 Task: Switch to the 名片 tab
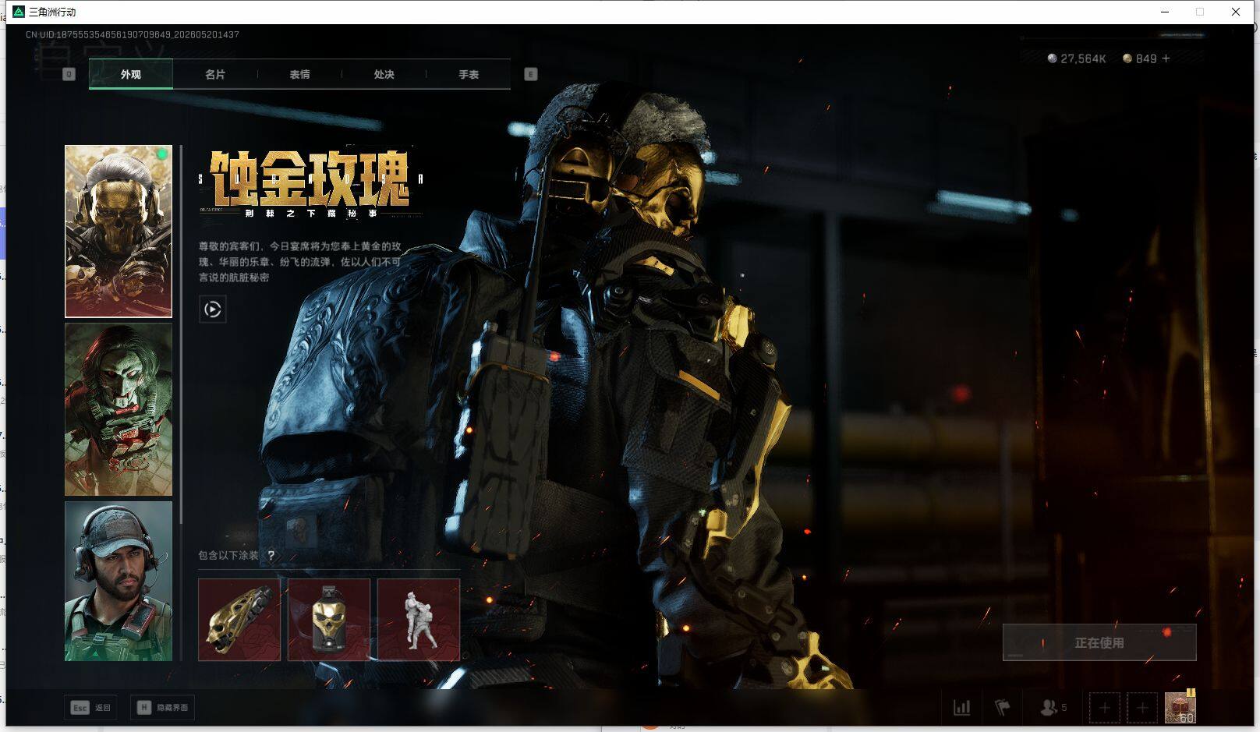215,74
